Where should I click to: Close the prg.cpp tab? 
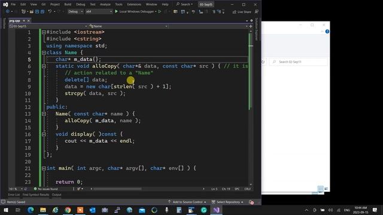point(28,21)
